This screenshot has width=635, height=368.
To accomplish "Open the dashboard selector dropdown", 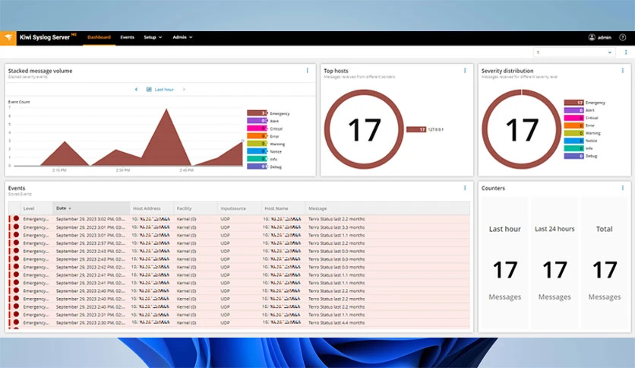I will click(573, 52).
